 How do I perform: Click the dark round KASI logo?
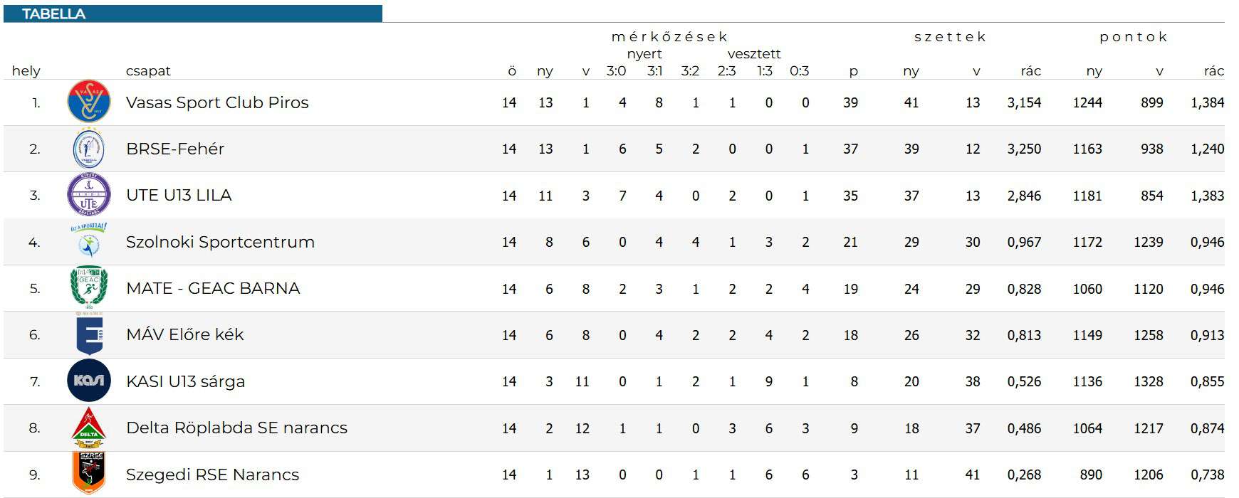[89, 381]
